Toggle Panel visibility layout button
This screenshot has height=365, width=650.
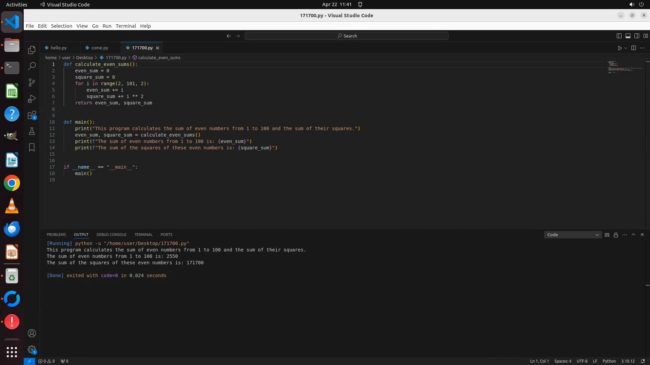click(628, 36)
